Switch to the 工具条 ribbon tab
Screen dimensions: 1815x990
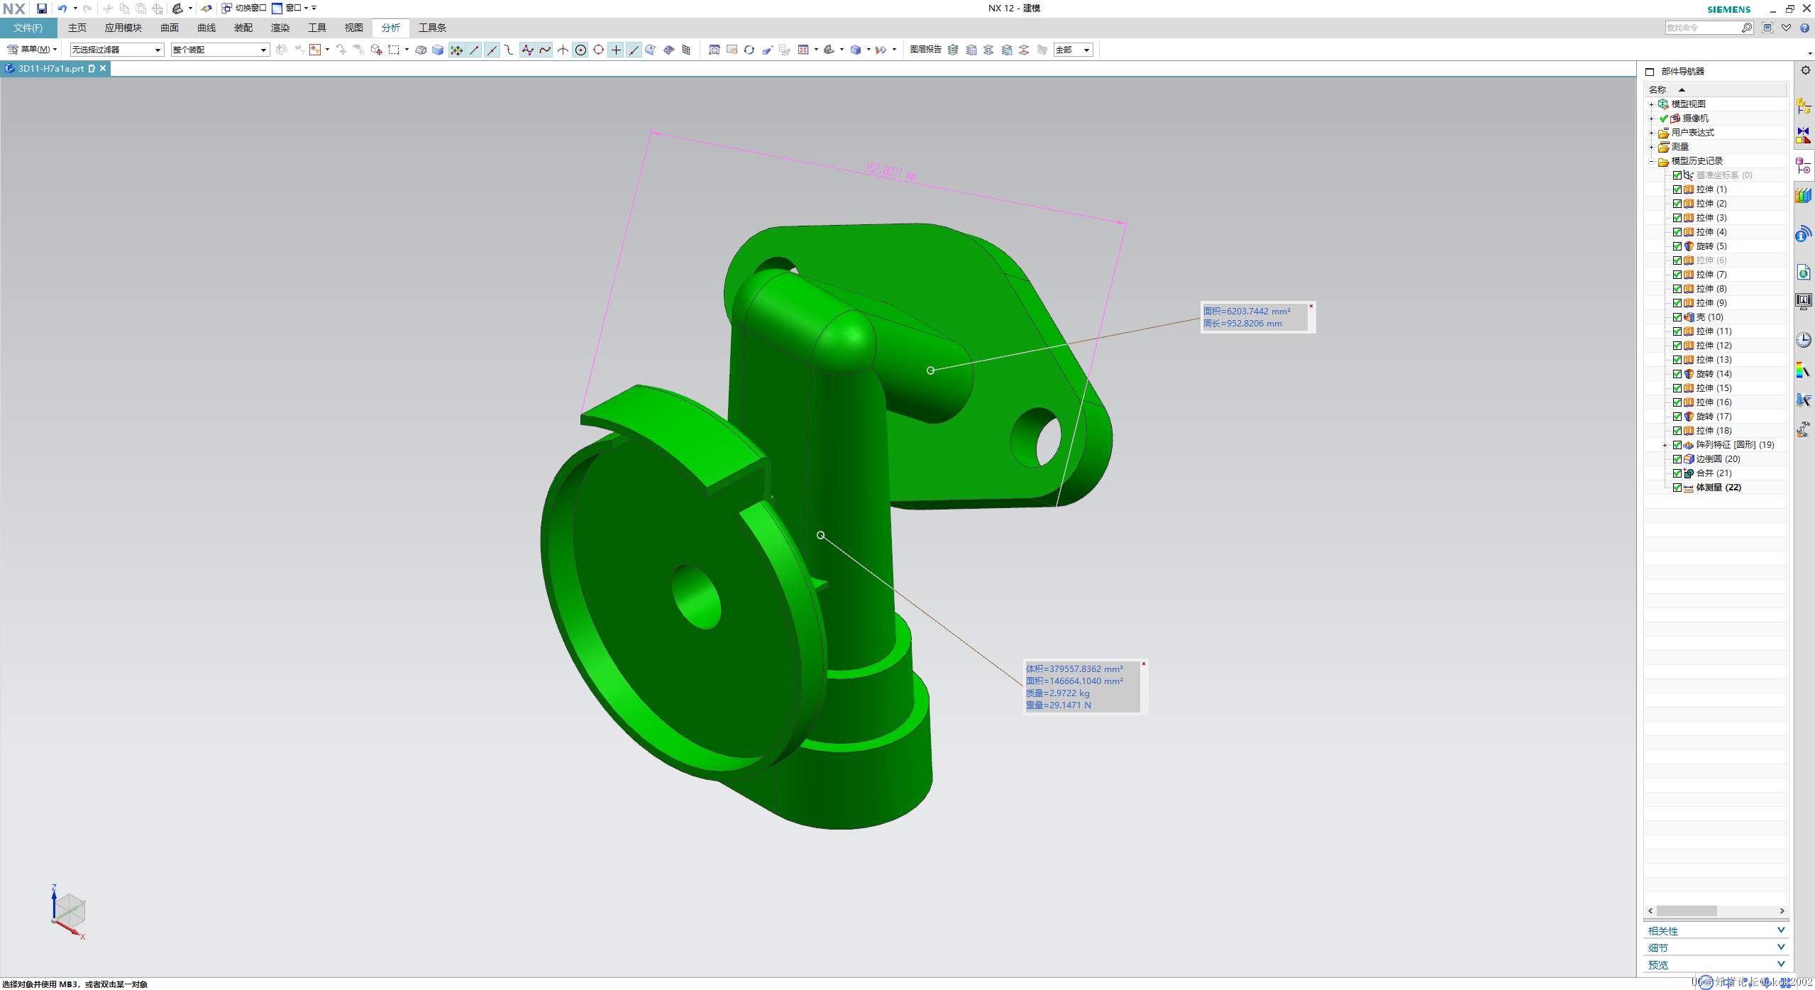coord(432,28)
